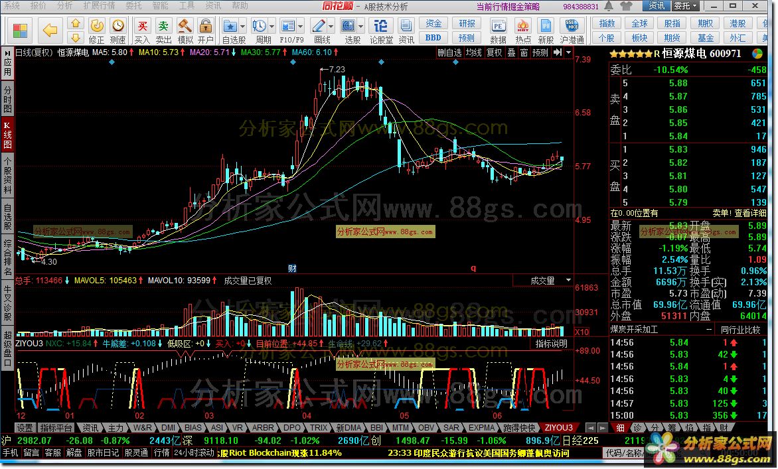Expand the 选股 dropdown arrow
Screen dimensions: 778x469
pos(360,26)
